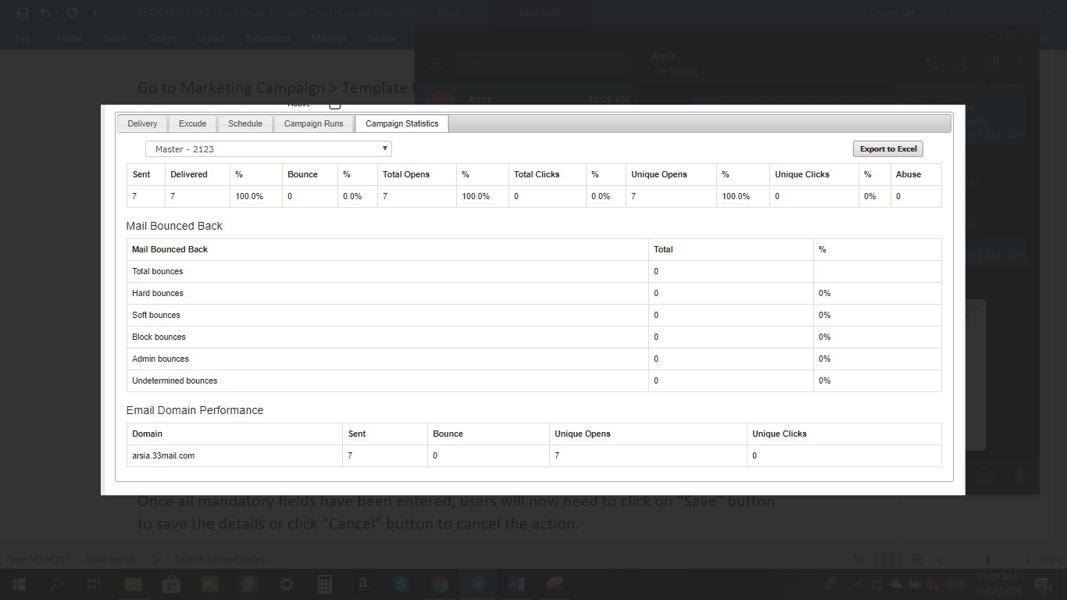The width and height of the screenshot is (1067, 600).
Task: Open Telegram chat's three-dot more menu
Action: tap(1021, 63)
